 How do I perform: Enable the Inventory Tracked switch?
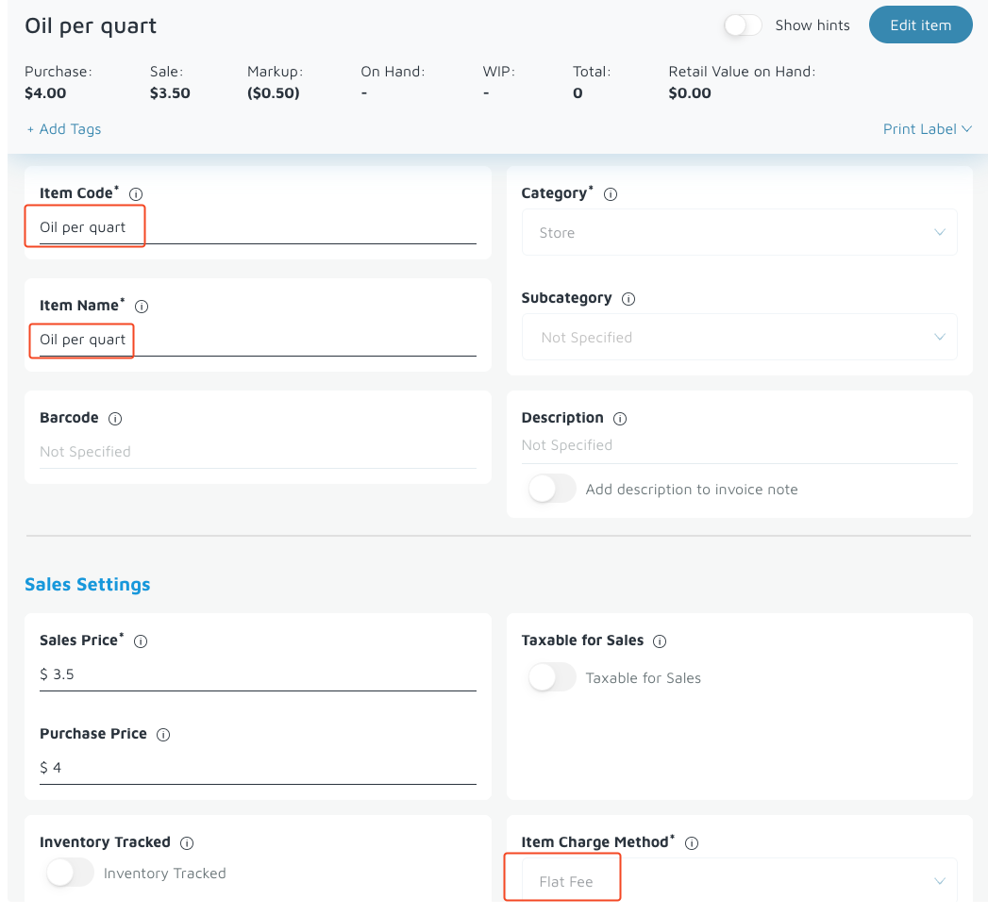[x=70, y=873]
